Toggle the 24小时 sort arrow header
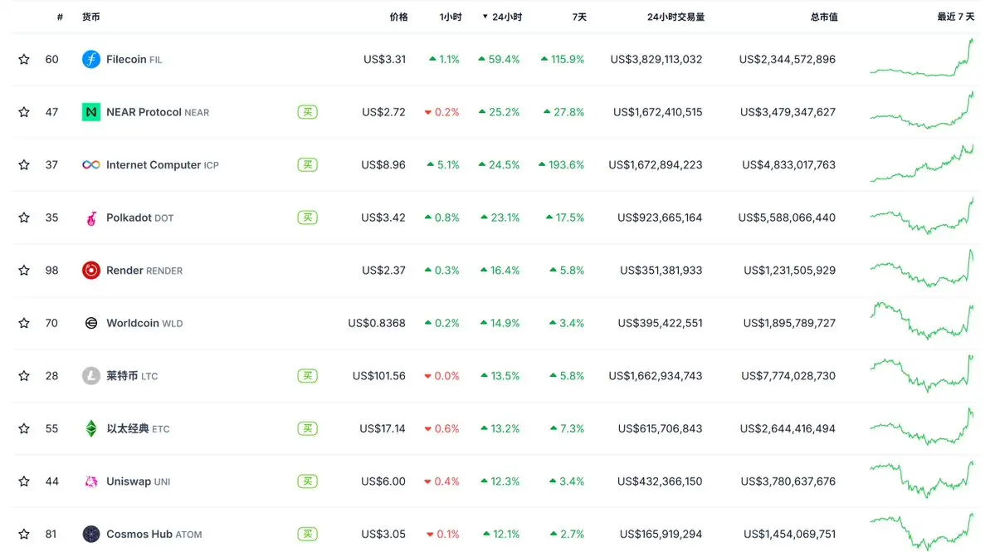 501,17
